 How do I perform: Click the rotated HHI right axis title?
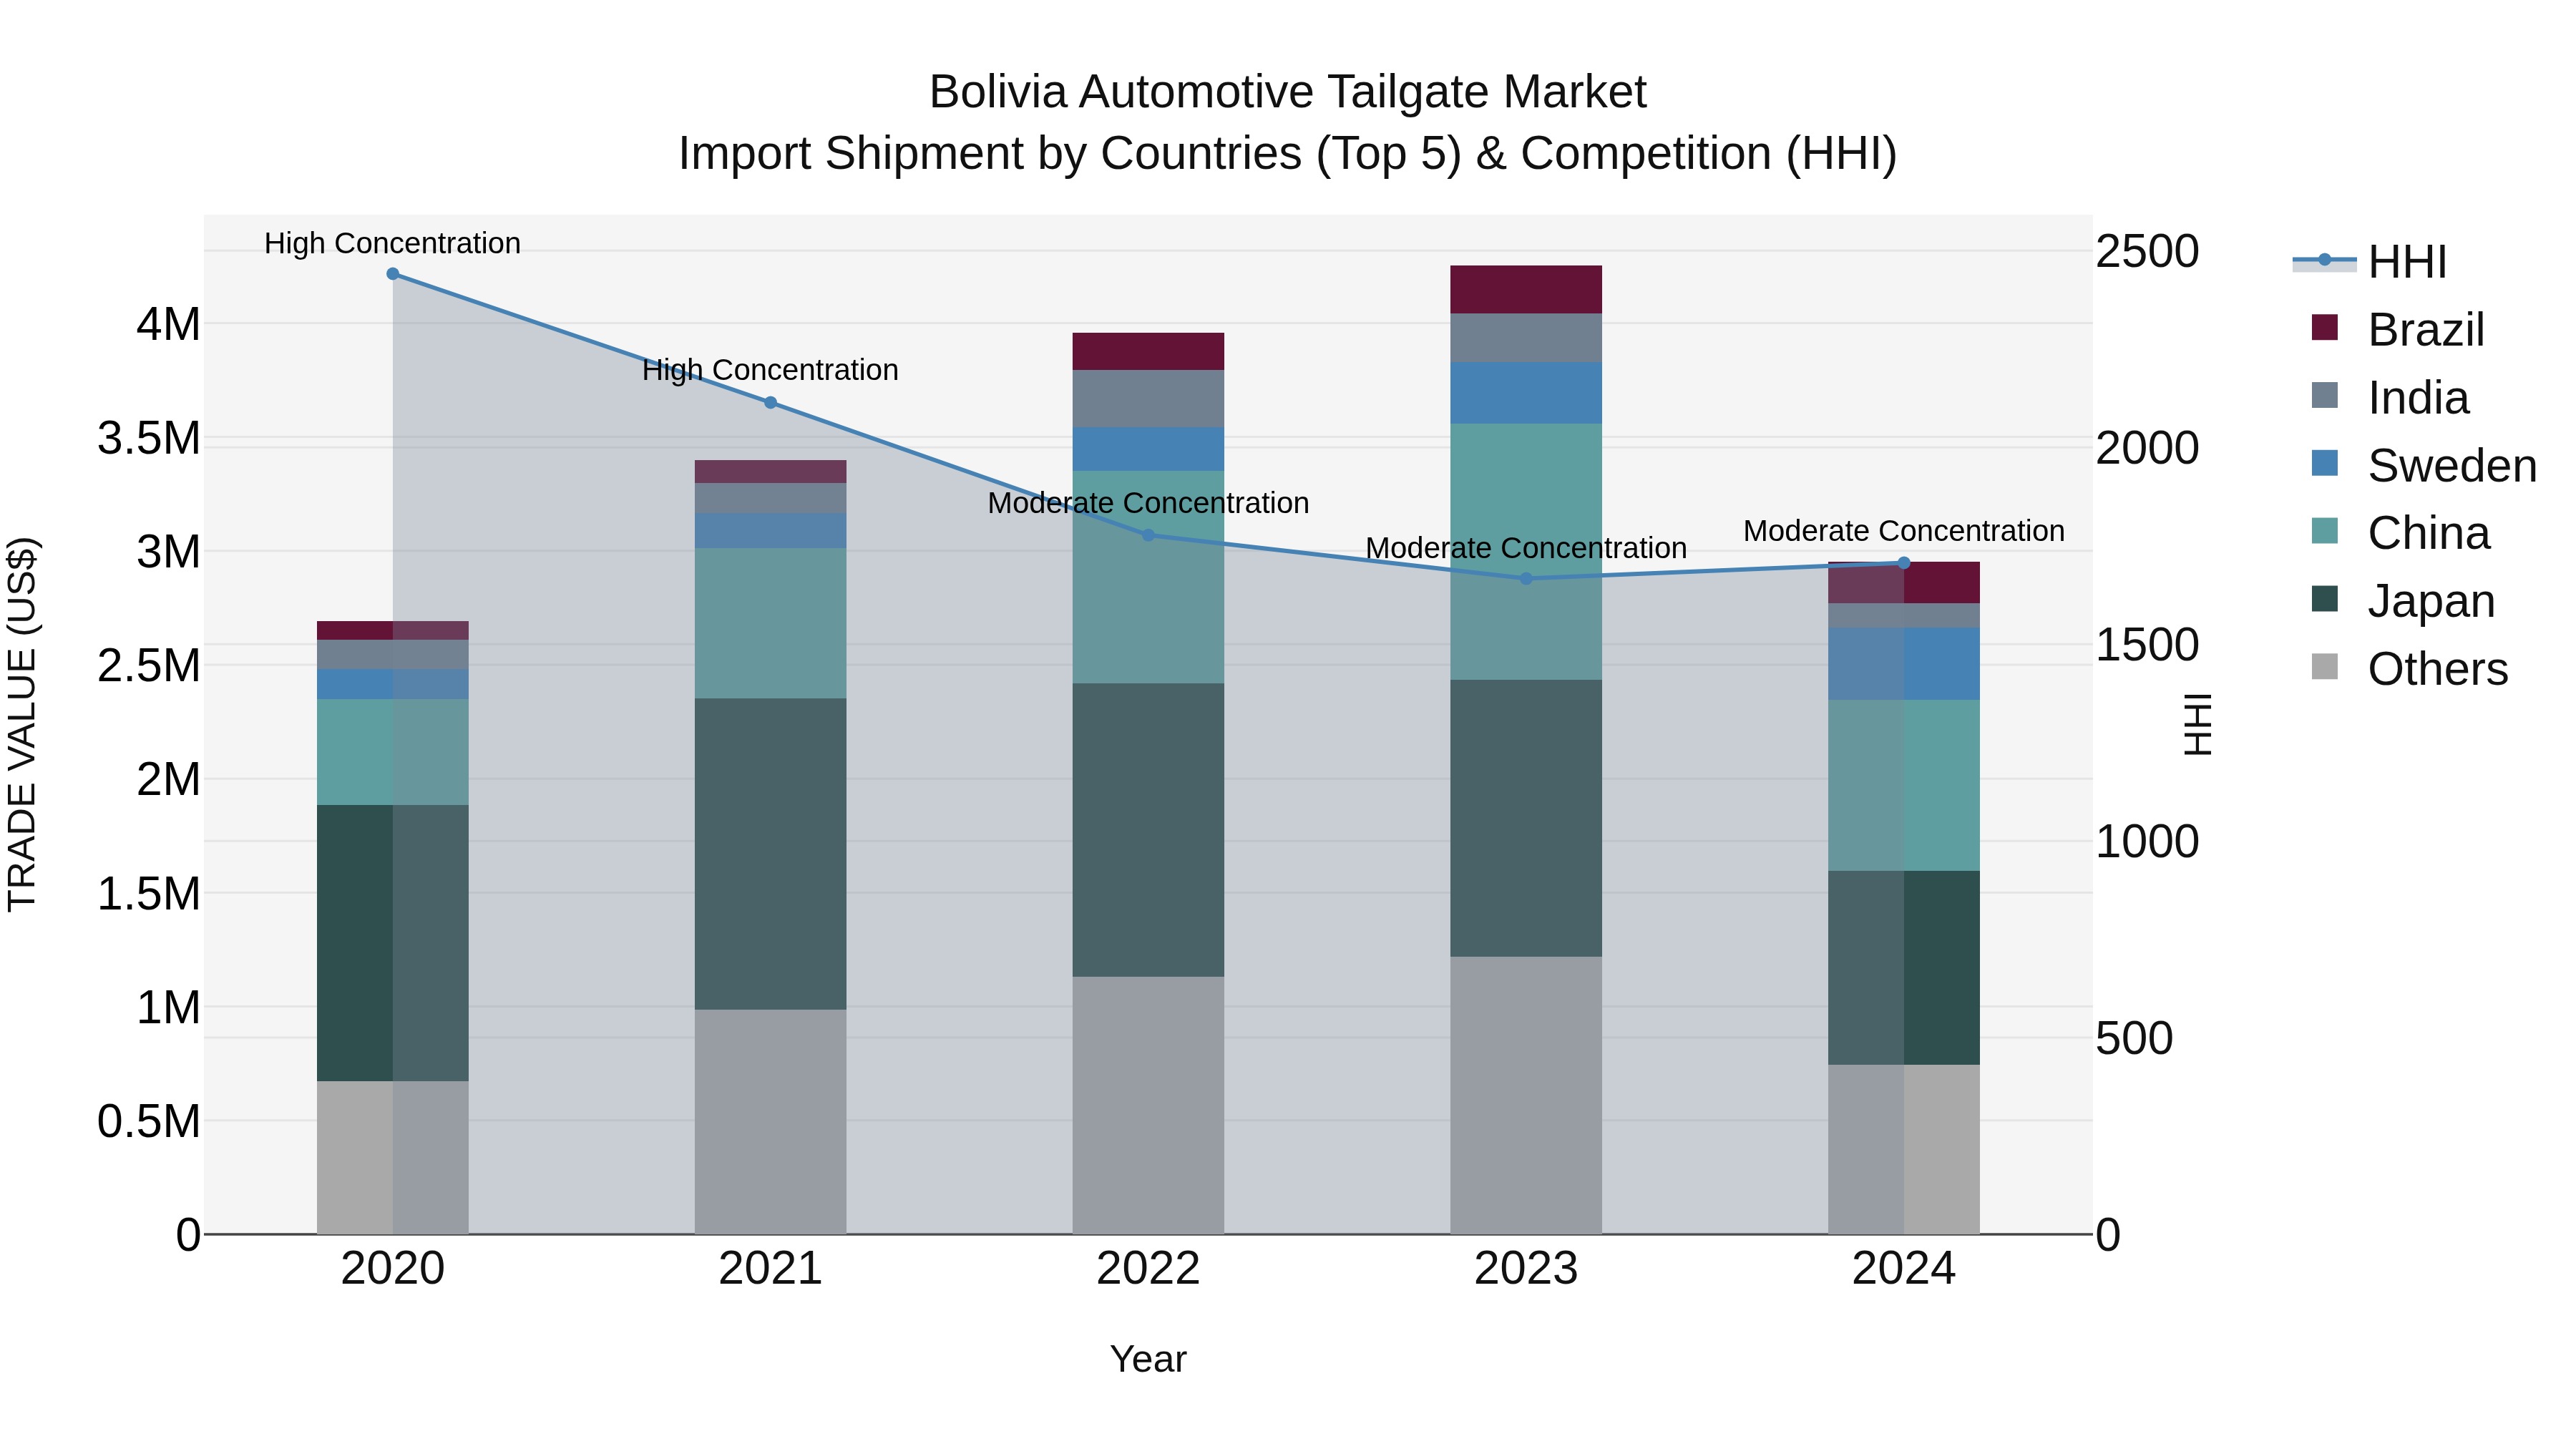tap(2197, 724)
